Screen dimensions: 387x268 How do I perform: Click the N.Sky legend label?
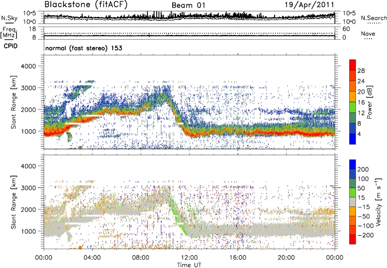[x=9, y=18]
